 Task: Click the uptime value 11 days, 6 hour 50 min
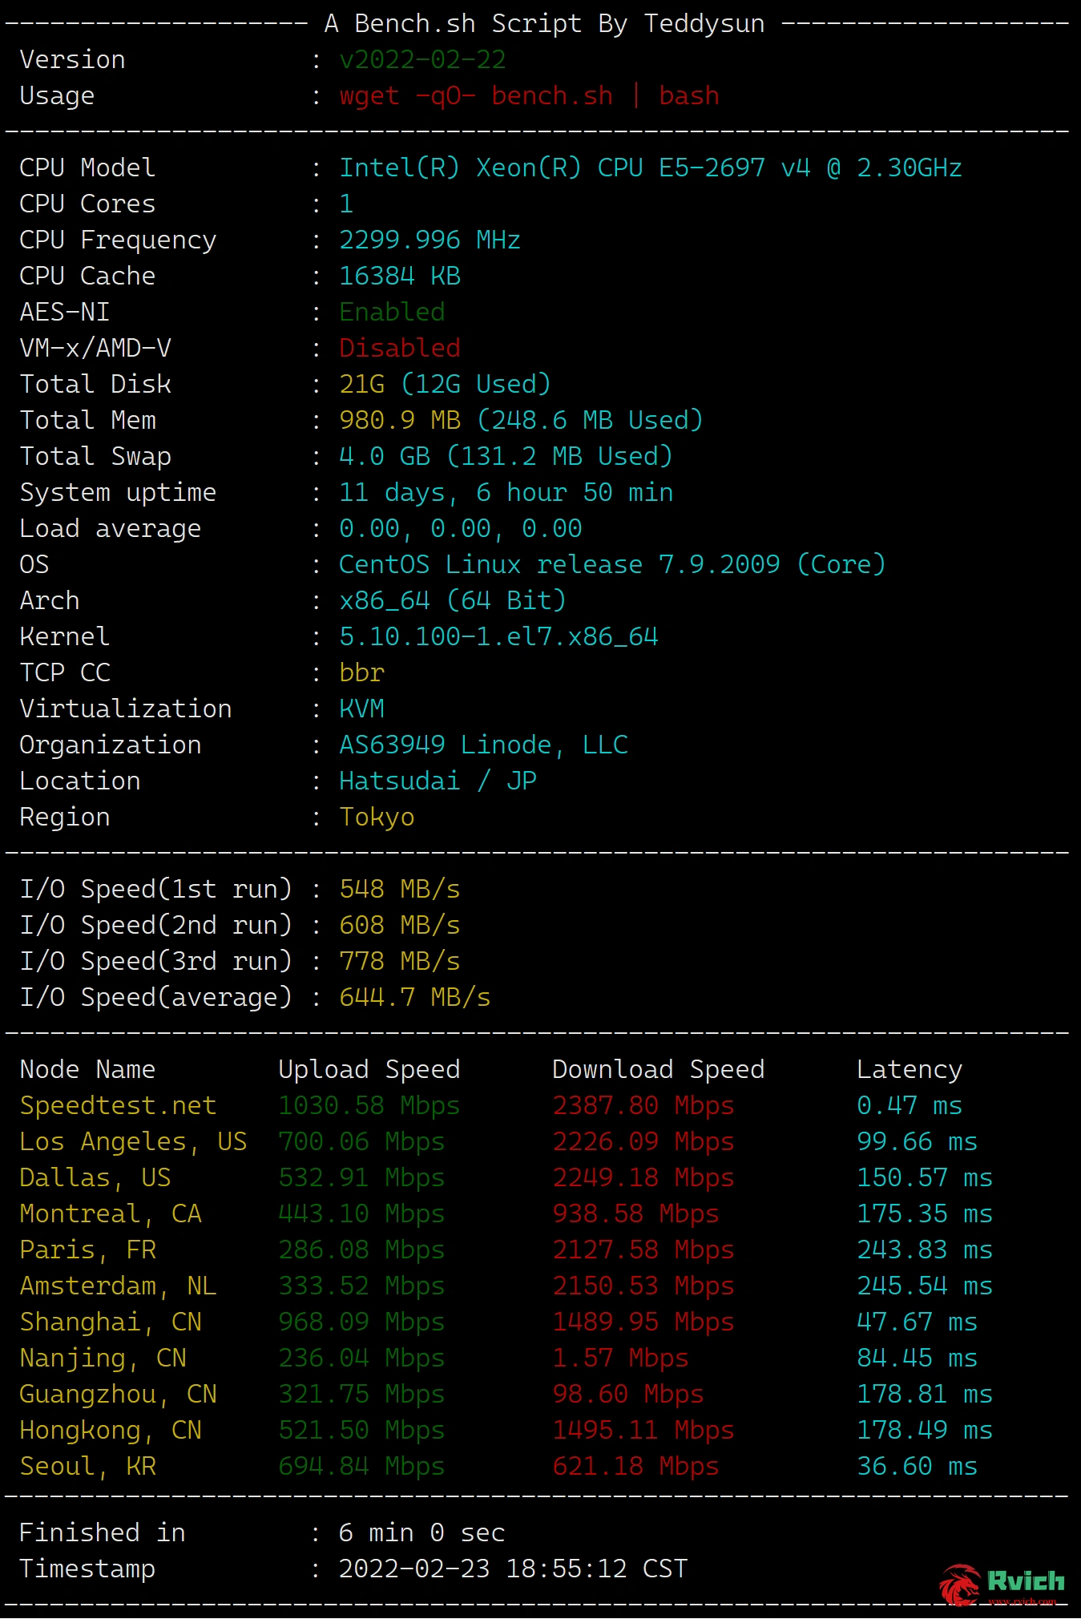tap(506, 492)
